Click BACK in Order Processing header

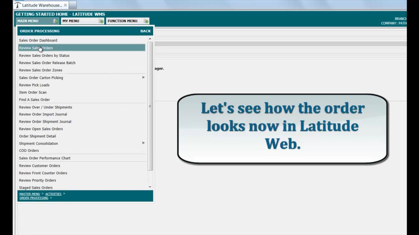(x=145, y=31)
